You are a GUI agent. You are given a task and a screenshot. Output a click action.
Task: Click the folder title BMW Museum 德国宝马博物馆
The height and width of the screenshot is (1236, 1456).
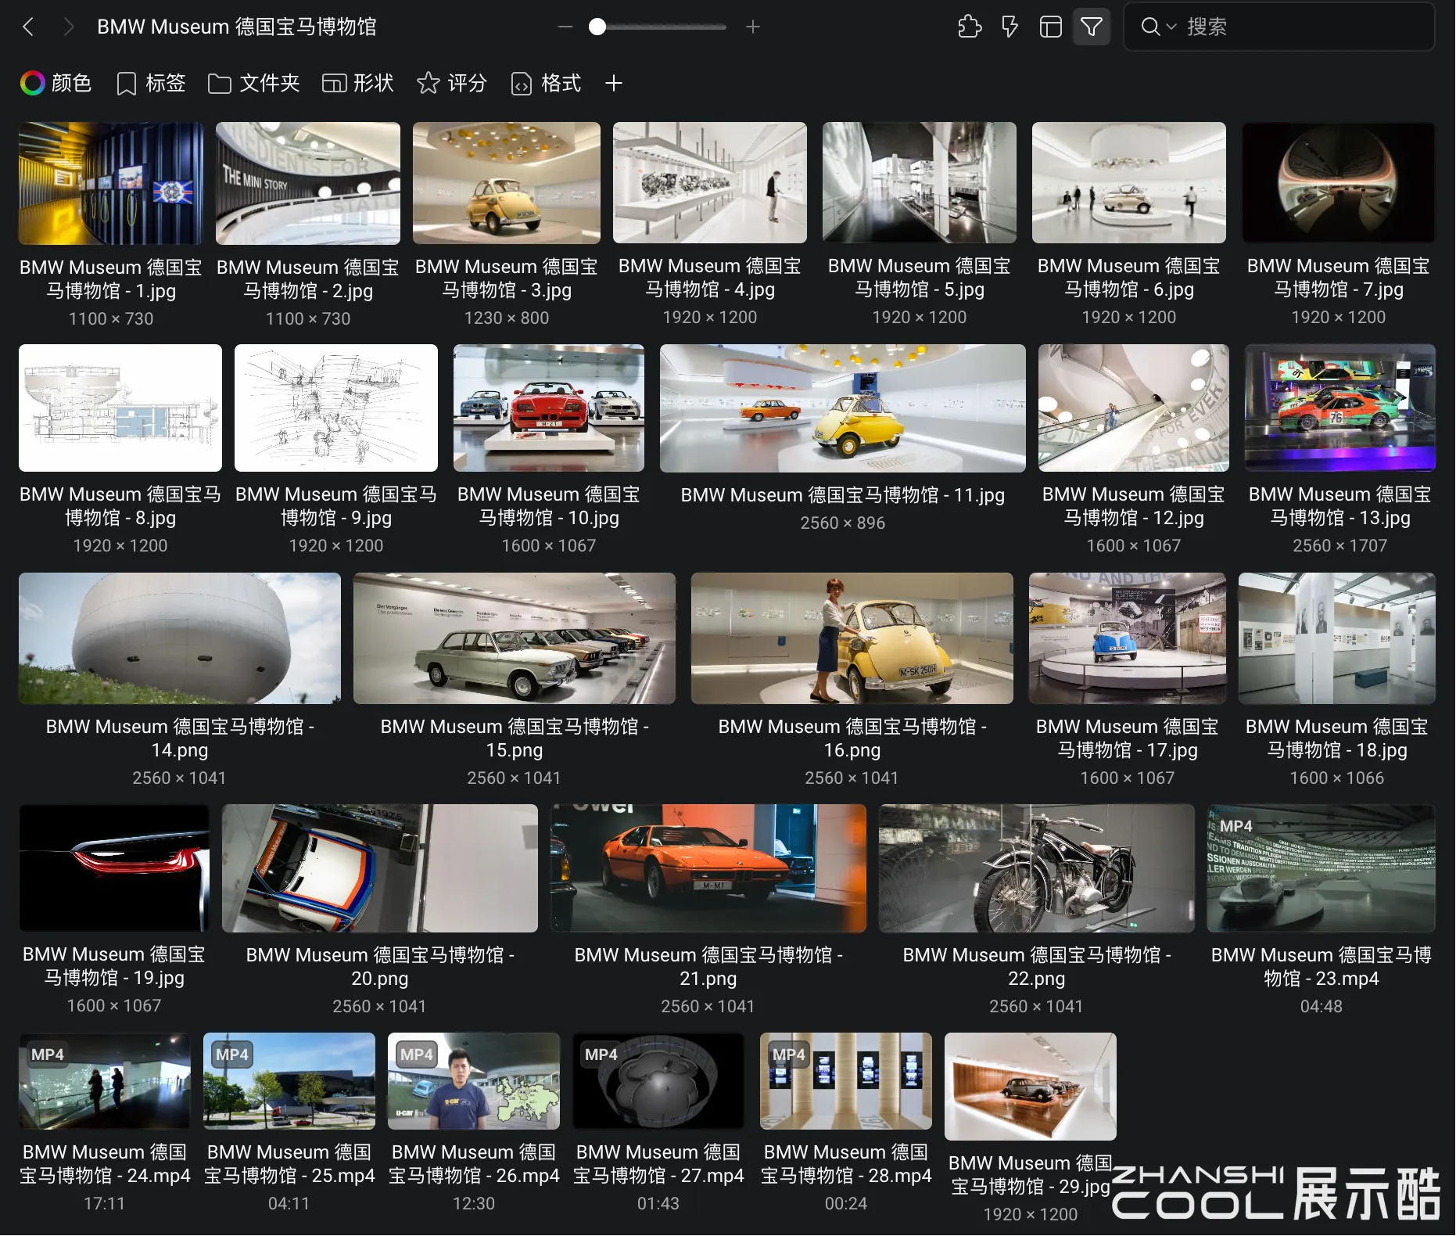(x=237, y=27)
